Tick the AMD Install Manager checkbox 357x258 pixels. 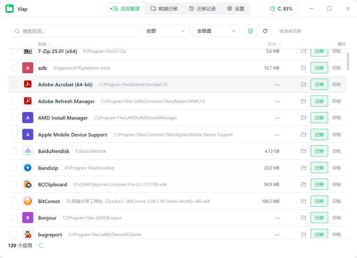pyautogui.click(x=14, y=118)
